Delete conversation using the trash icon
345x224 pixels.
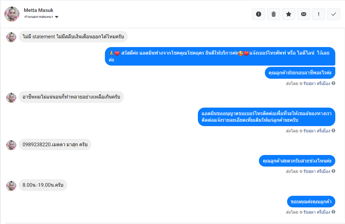pyautogui.click(x=274, y=14)
